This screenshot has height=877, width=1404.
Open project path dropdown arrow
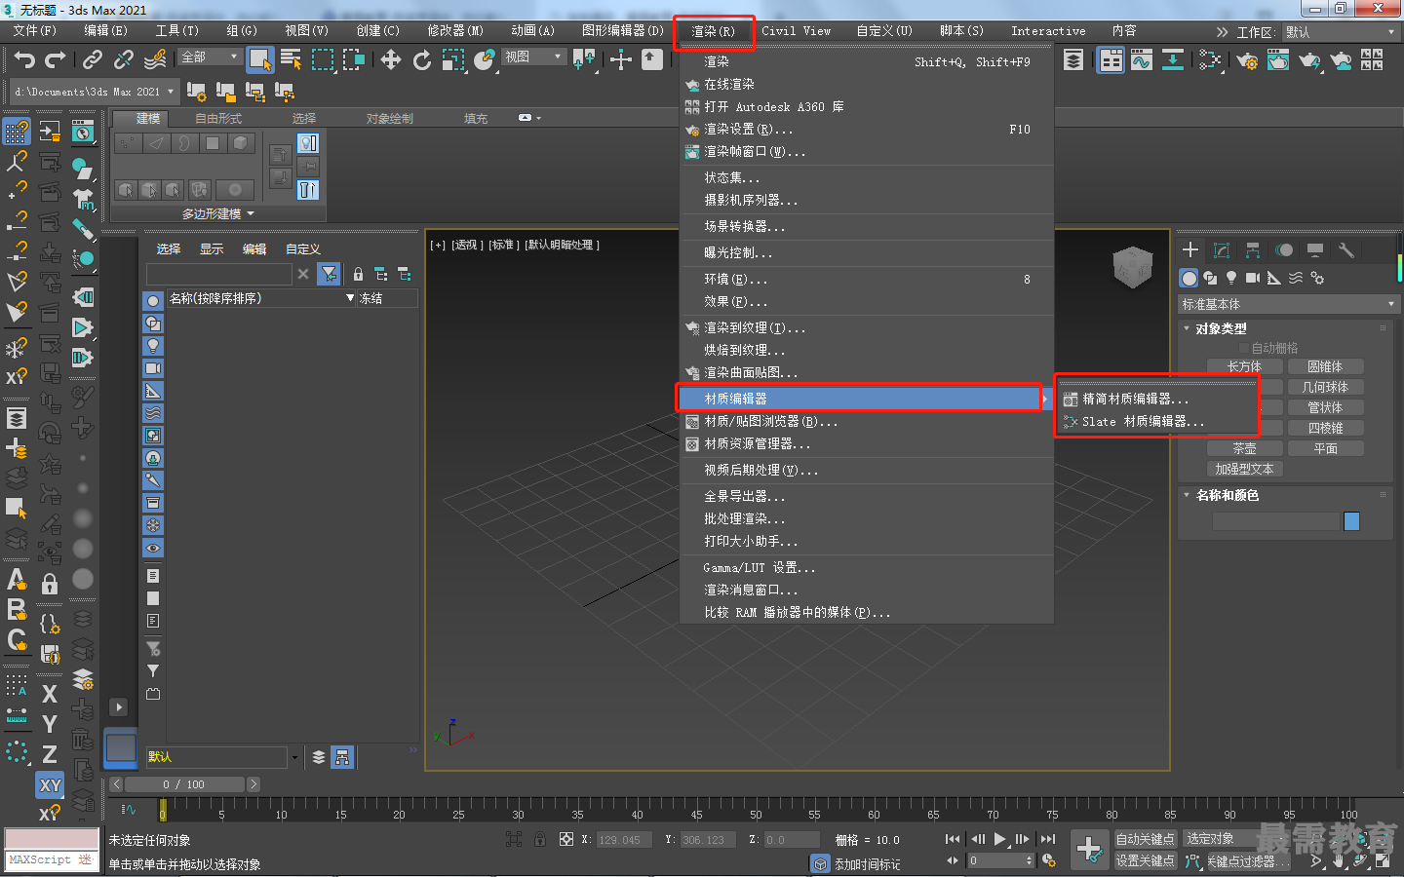(171, 92)
